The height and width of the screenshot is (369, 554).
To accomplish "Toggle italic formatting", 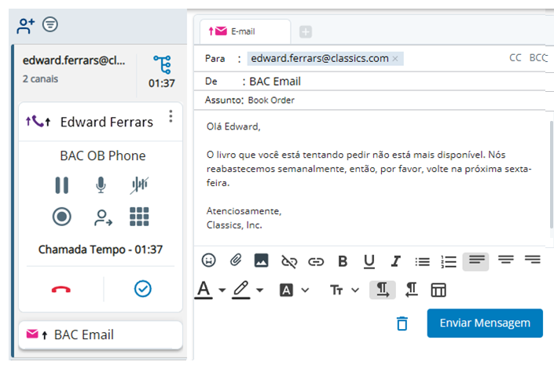I will [396, 261].
